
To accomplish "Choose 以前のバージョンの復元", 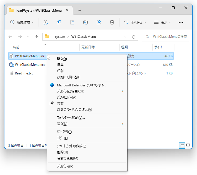I will pyautogui.click(x=87, y=110).
